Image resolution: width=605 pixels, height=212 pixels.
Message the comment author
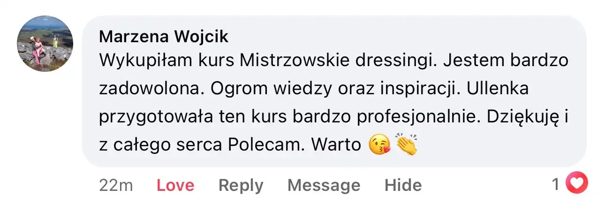pos(324,185)
